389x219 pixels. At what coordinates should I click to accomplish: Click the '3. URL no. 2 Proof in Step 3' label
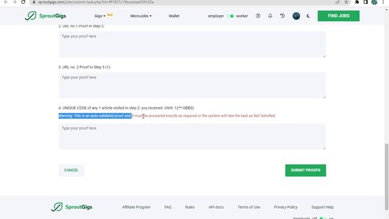84,67
